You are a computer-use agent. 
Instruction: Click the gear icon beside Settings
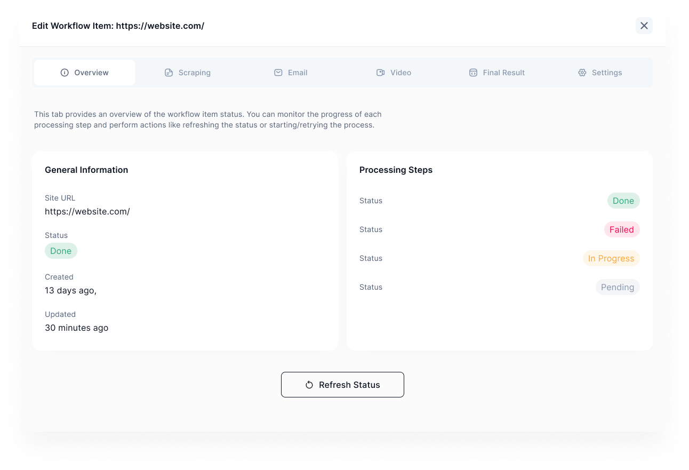582,73
